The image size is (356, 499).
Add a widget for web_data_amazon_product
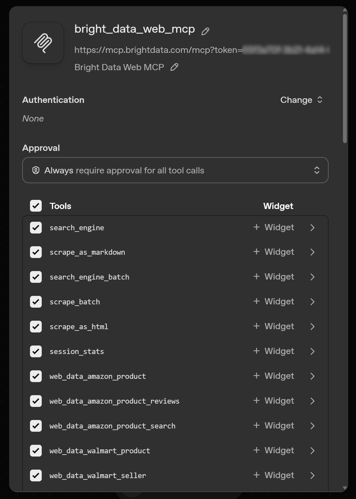point(273,376)
